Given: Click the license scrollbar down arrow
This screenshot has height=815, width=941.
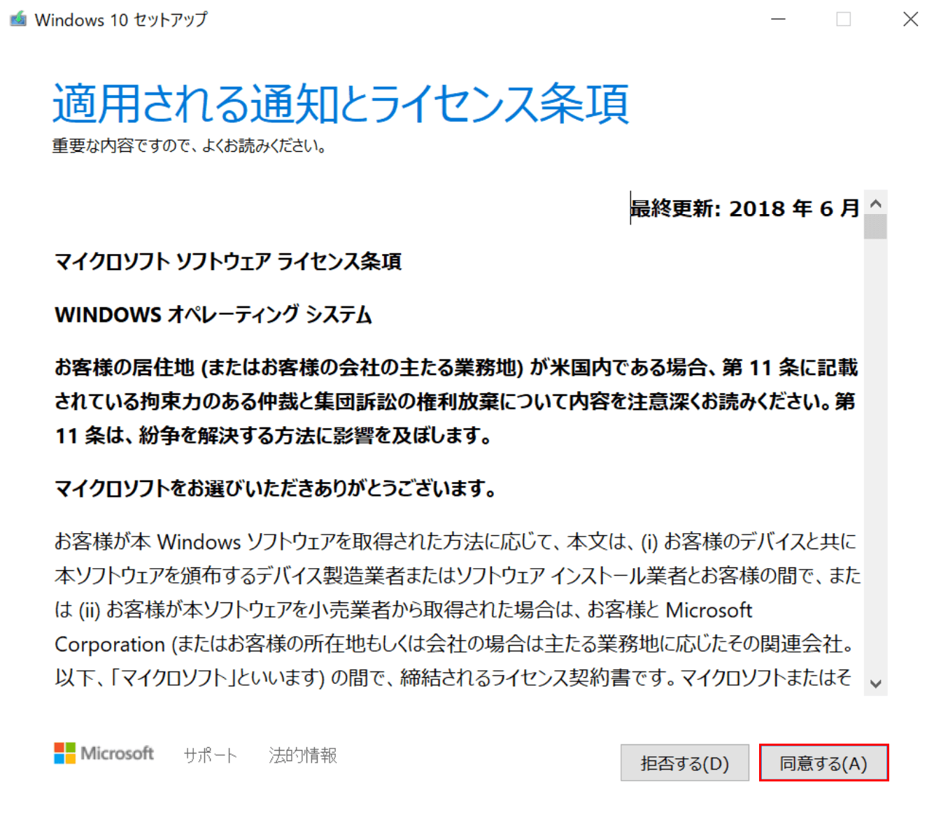Looking at the screenshot, I should click(x=875, y=683).
